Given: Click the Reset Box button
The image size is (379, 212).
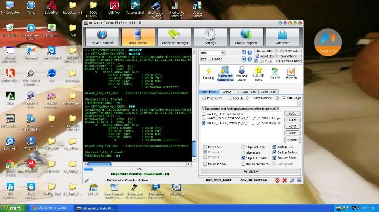Looking at the screenshot, I should 265,56.
